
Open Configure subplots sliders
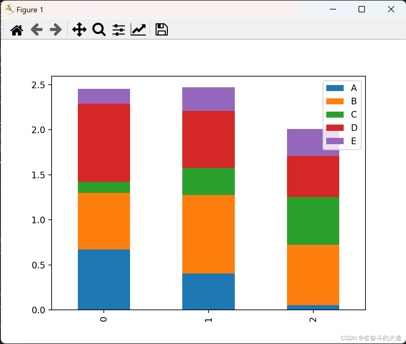[119, 30]
